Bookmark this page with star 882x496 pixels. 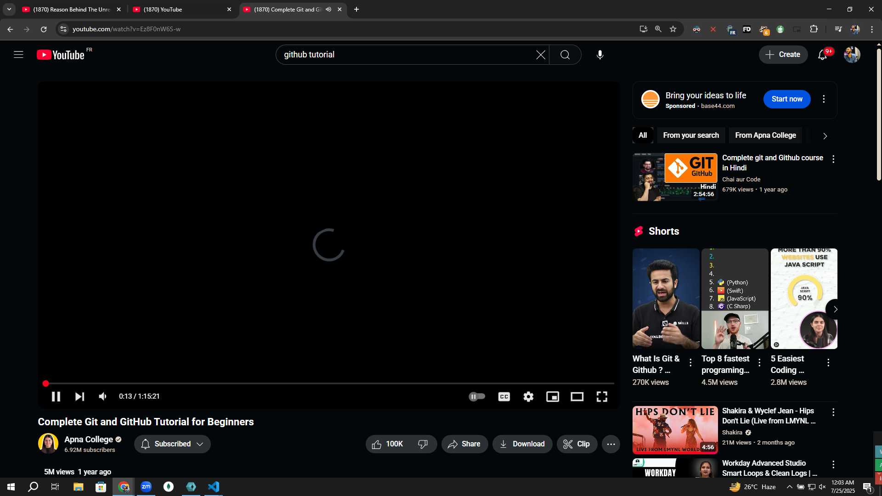coord(673,29)
